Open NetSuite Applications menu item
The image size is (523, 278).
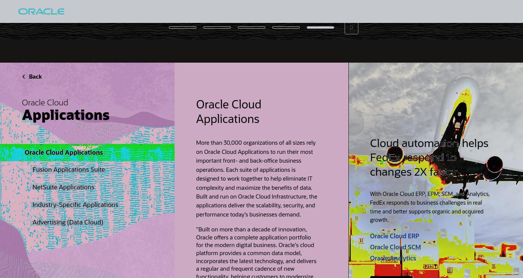(x=63, y=187)
